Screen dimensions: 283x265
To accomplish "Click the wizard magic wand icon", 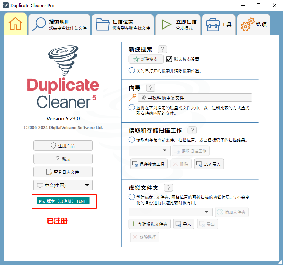I will point(133,98).
